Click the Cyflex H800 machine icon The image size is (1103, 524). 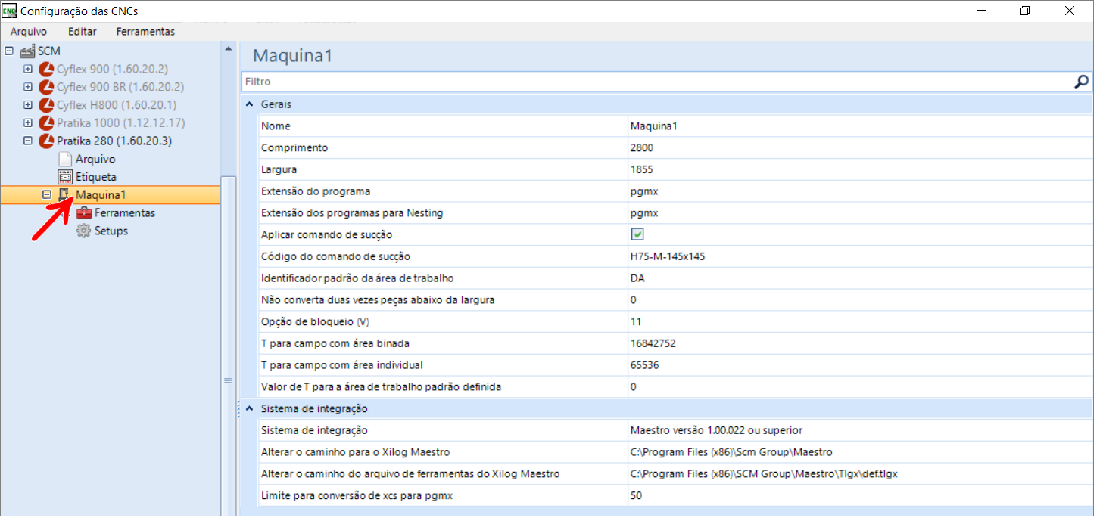[47, 105]
